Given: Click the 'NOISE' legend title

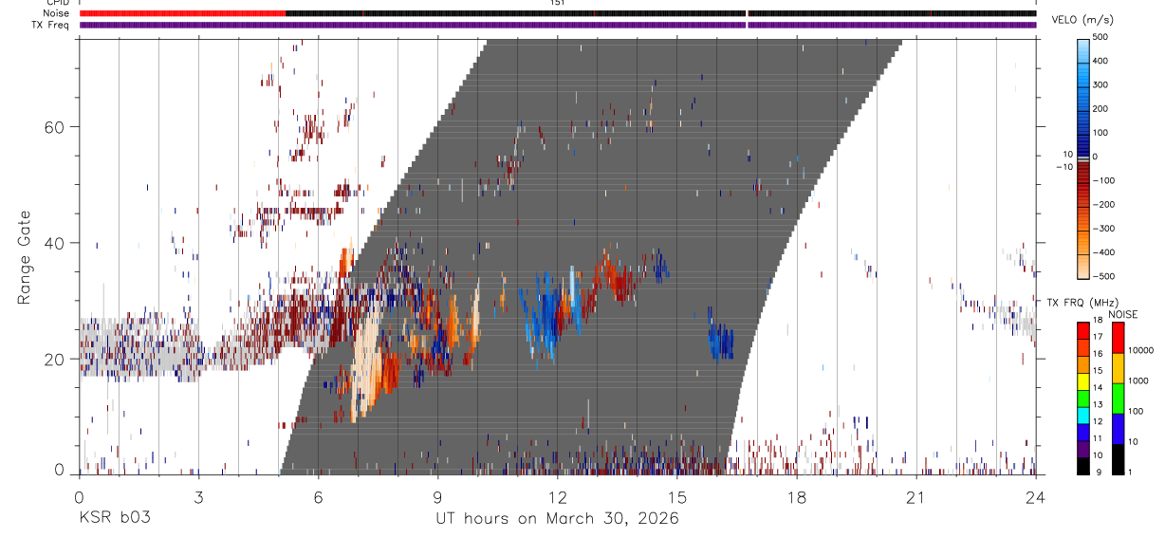Looking at the screenshot, I should coord(1122,314).
